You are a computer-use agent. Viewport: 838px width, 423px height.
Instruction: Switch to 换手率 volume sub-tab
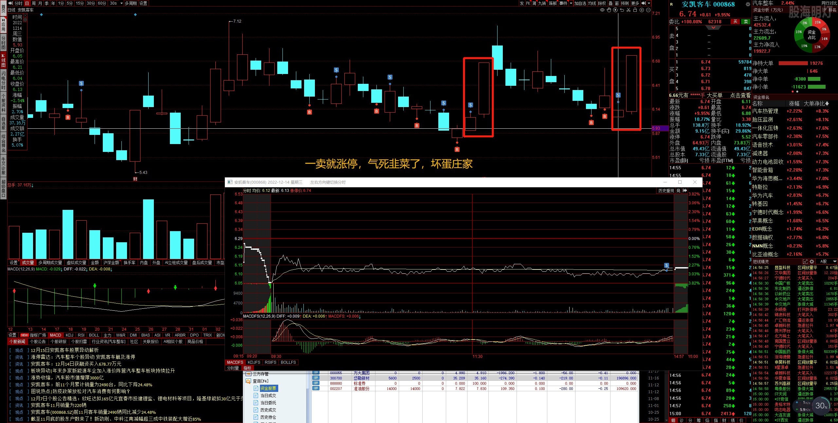(129, 263)
